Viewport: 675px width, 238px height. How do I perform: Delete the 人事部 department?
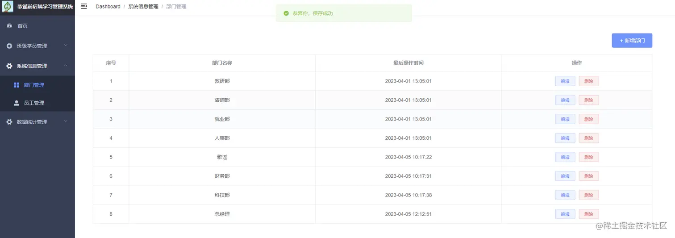point(589,138)
